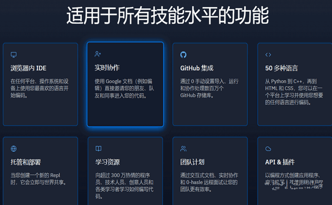332x205 pixels.
Task: Click description starting 当您创建一个新的 Repl
Action: pyautogui.click(x=38, y=179)
